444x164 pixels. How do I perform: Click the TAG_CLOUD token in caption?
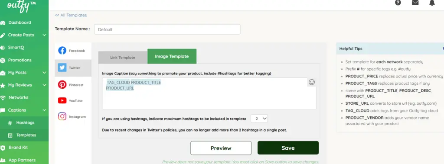click(118, 83)
